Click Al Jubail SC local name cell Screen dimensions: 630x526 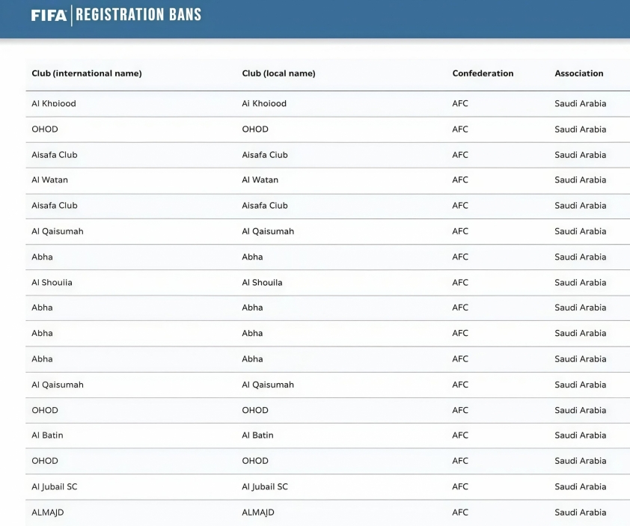(x=265, y=486)
